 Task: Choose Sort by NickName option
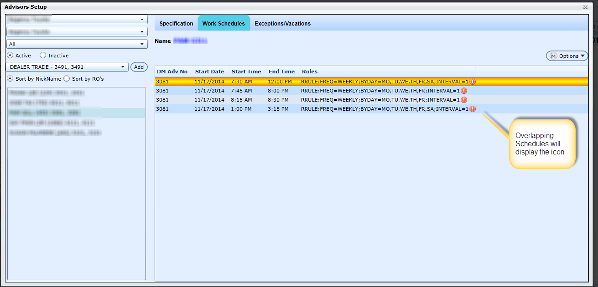pyautogui.click(x=10, y=79)
